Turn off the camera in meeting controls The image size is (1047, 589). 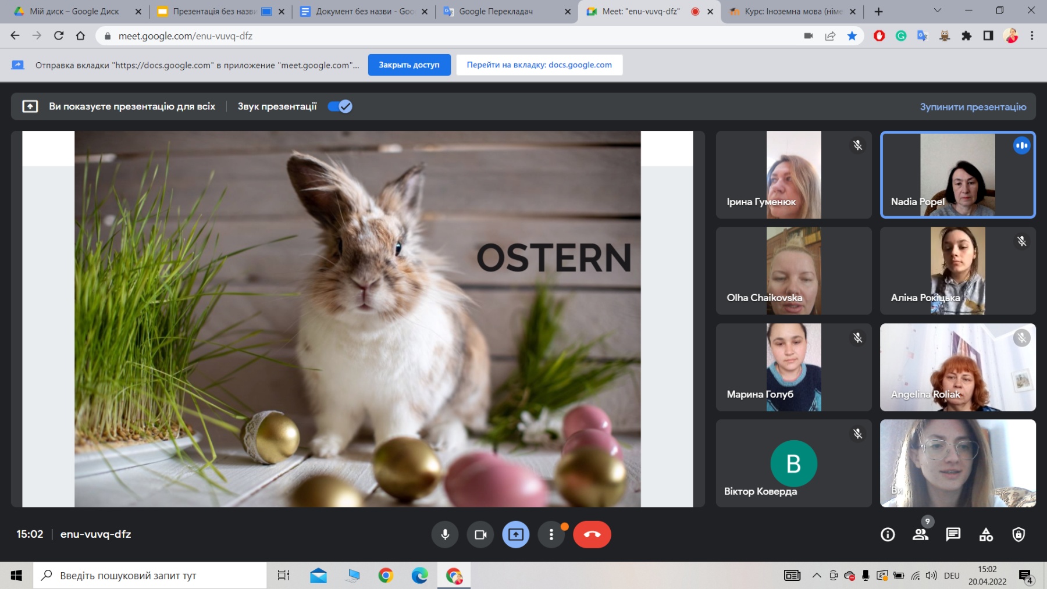480,534
